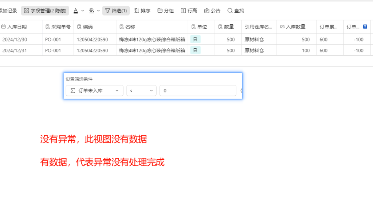The height and width of the screenshot is (208, 373).
Task: Select the 数量 column header
Action: (228, 27)
